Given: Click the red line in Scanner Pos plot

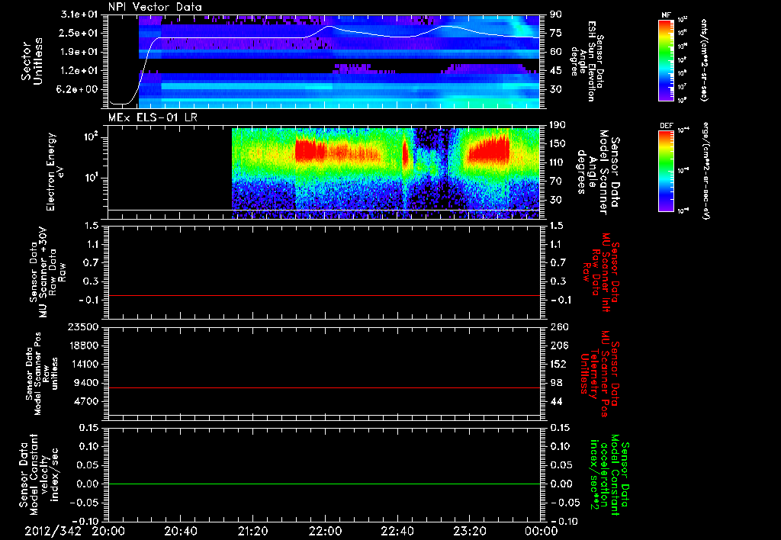Looking at the screenshot, I should click(x=324, y=388).
